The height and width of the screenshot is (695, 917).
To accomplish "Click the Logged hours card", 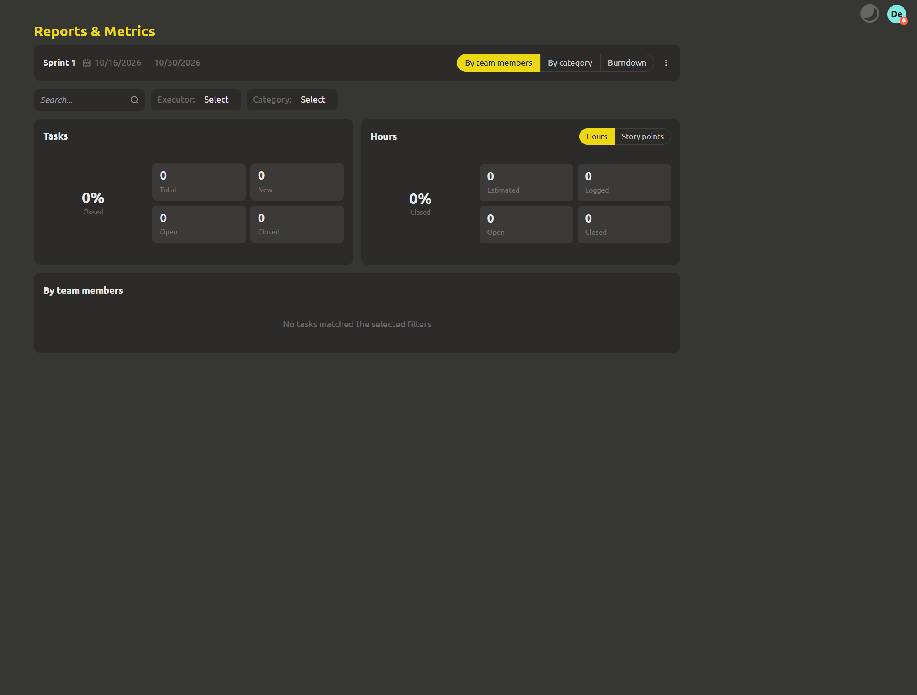I will pyautogui.click(x=624, y=183).
